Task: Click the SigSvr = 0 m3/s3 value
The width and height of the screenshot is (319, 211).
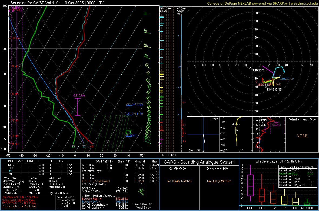Action: point(59,193)
